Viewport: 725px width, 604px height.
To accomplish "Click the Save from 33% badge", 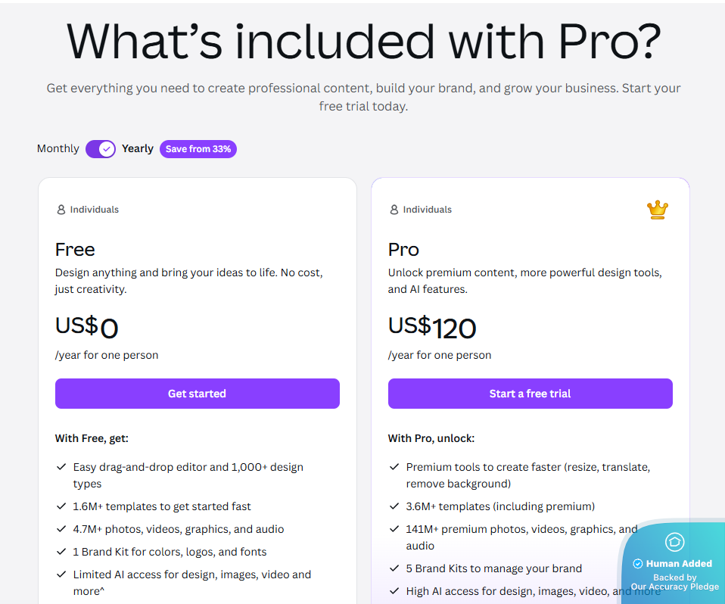I will coord(198,149).
